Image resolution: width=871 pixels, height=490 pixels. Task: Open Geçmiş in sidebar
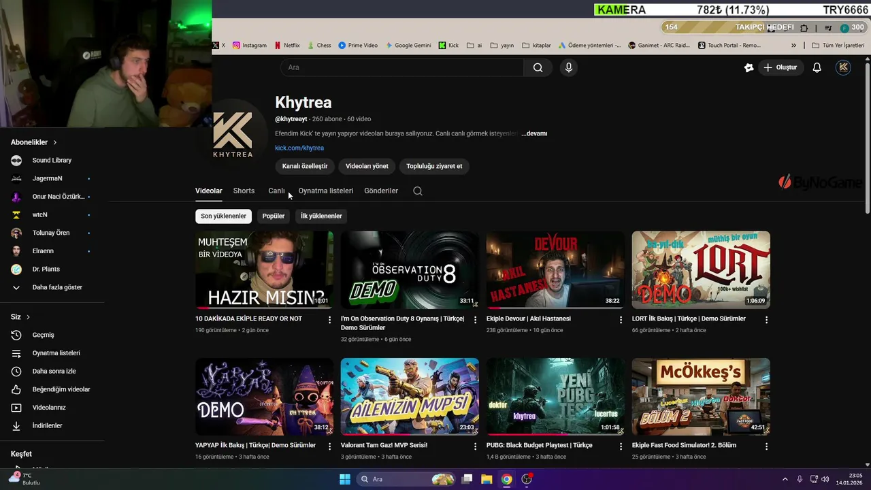pos(44,335)
